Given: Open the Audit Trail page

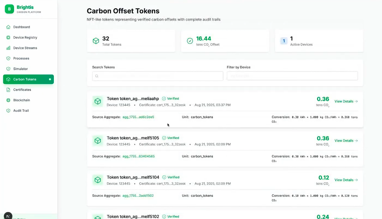Looking at the screenshot, I should pos(28,111).
